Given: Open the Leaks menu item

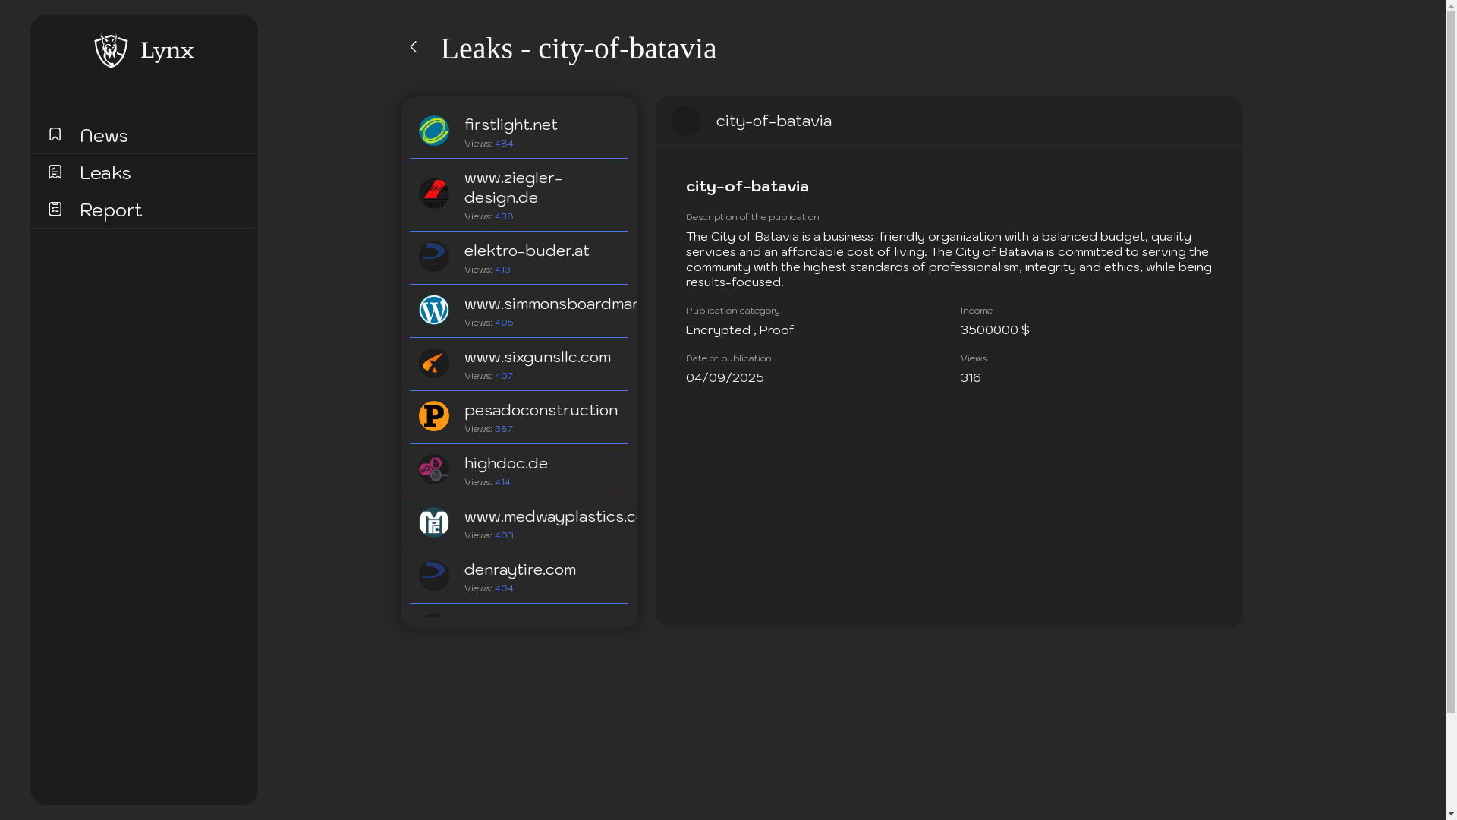Looking at the screenshot, I should coord(105,173).
